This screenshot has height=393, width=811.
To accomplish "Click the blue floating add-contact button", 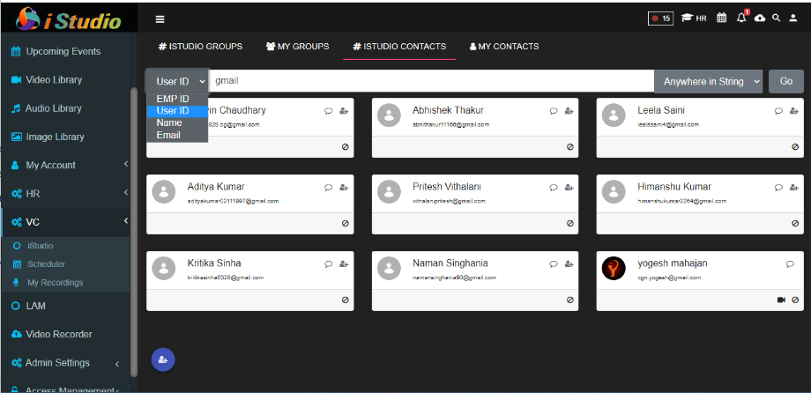I will tap(163, 360).
